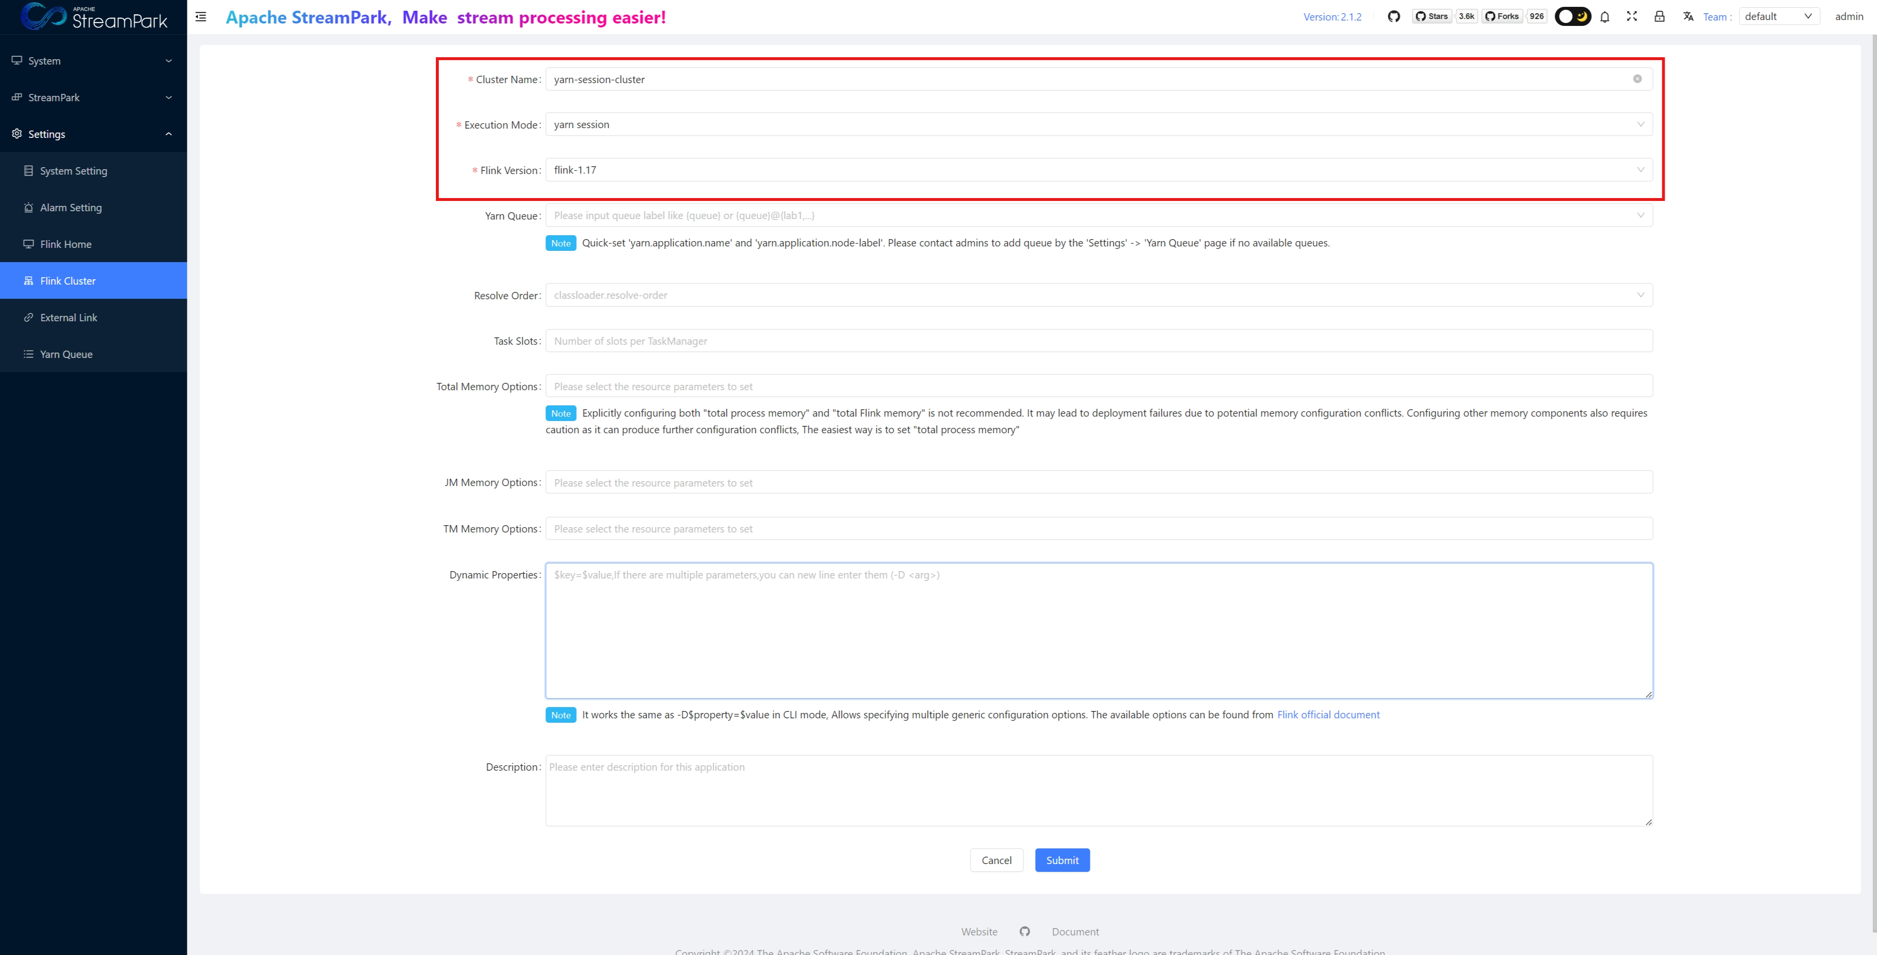The image size is (1877, 955).
Task: Expand the System sidebar menu
Action: 93,61
